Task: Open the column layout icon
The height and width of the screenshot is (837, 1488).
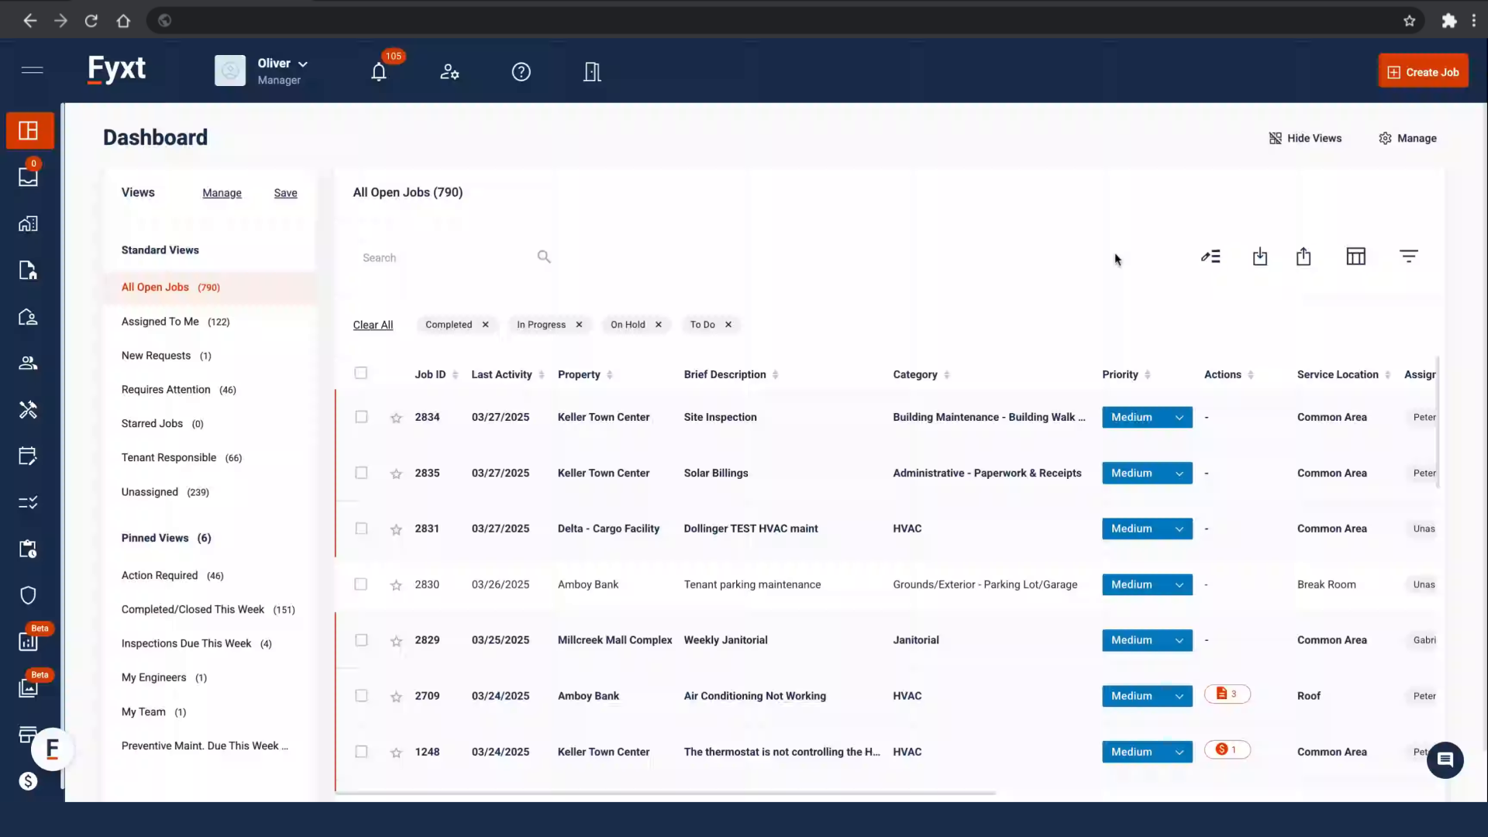Action: tap(1356, 257)
